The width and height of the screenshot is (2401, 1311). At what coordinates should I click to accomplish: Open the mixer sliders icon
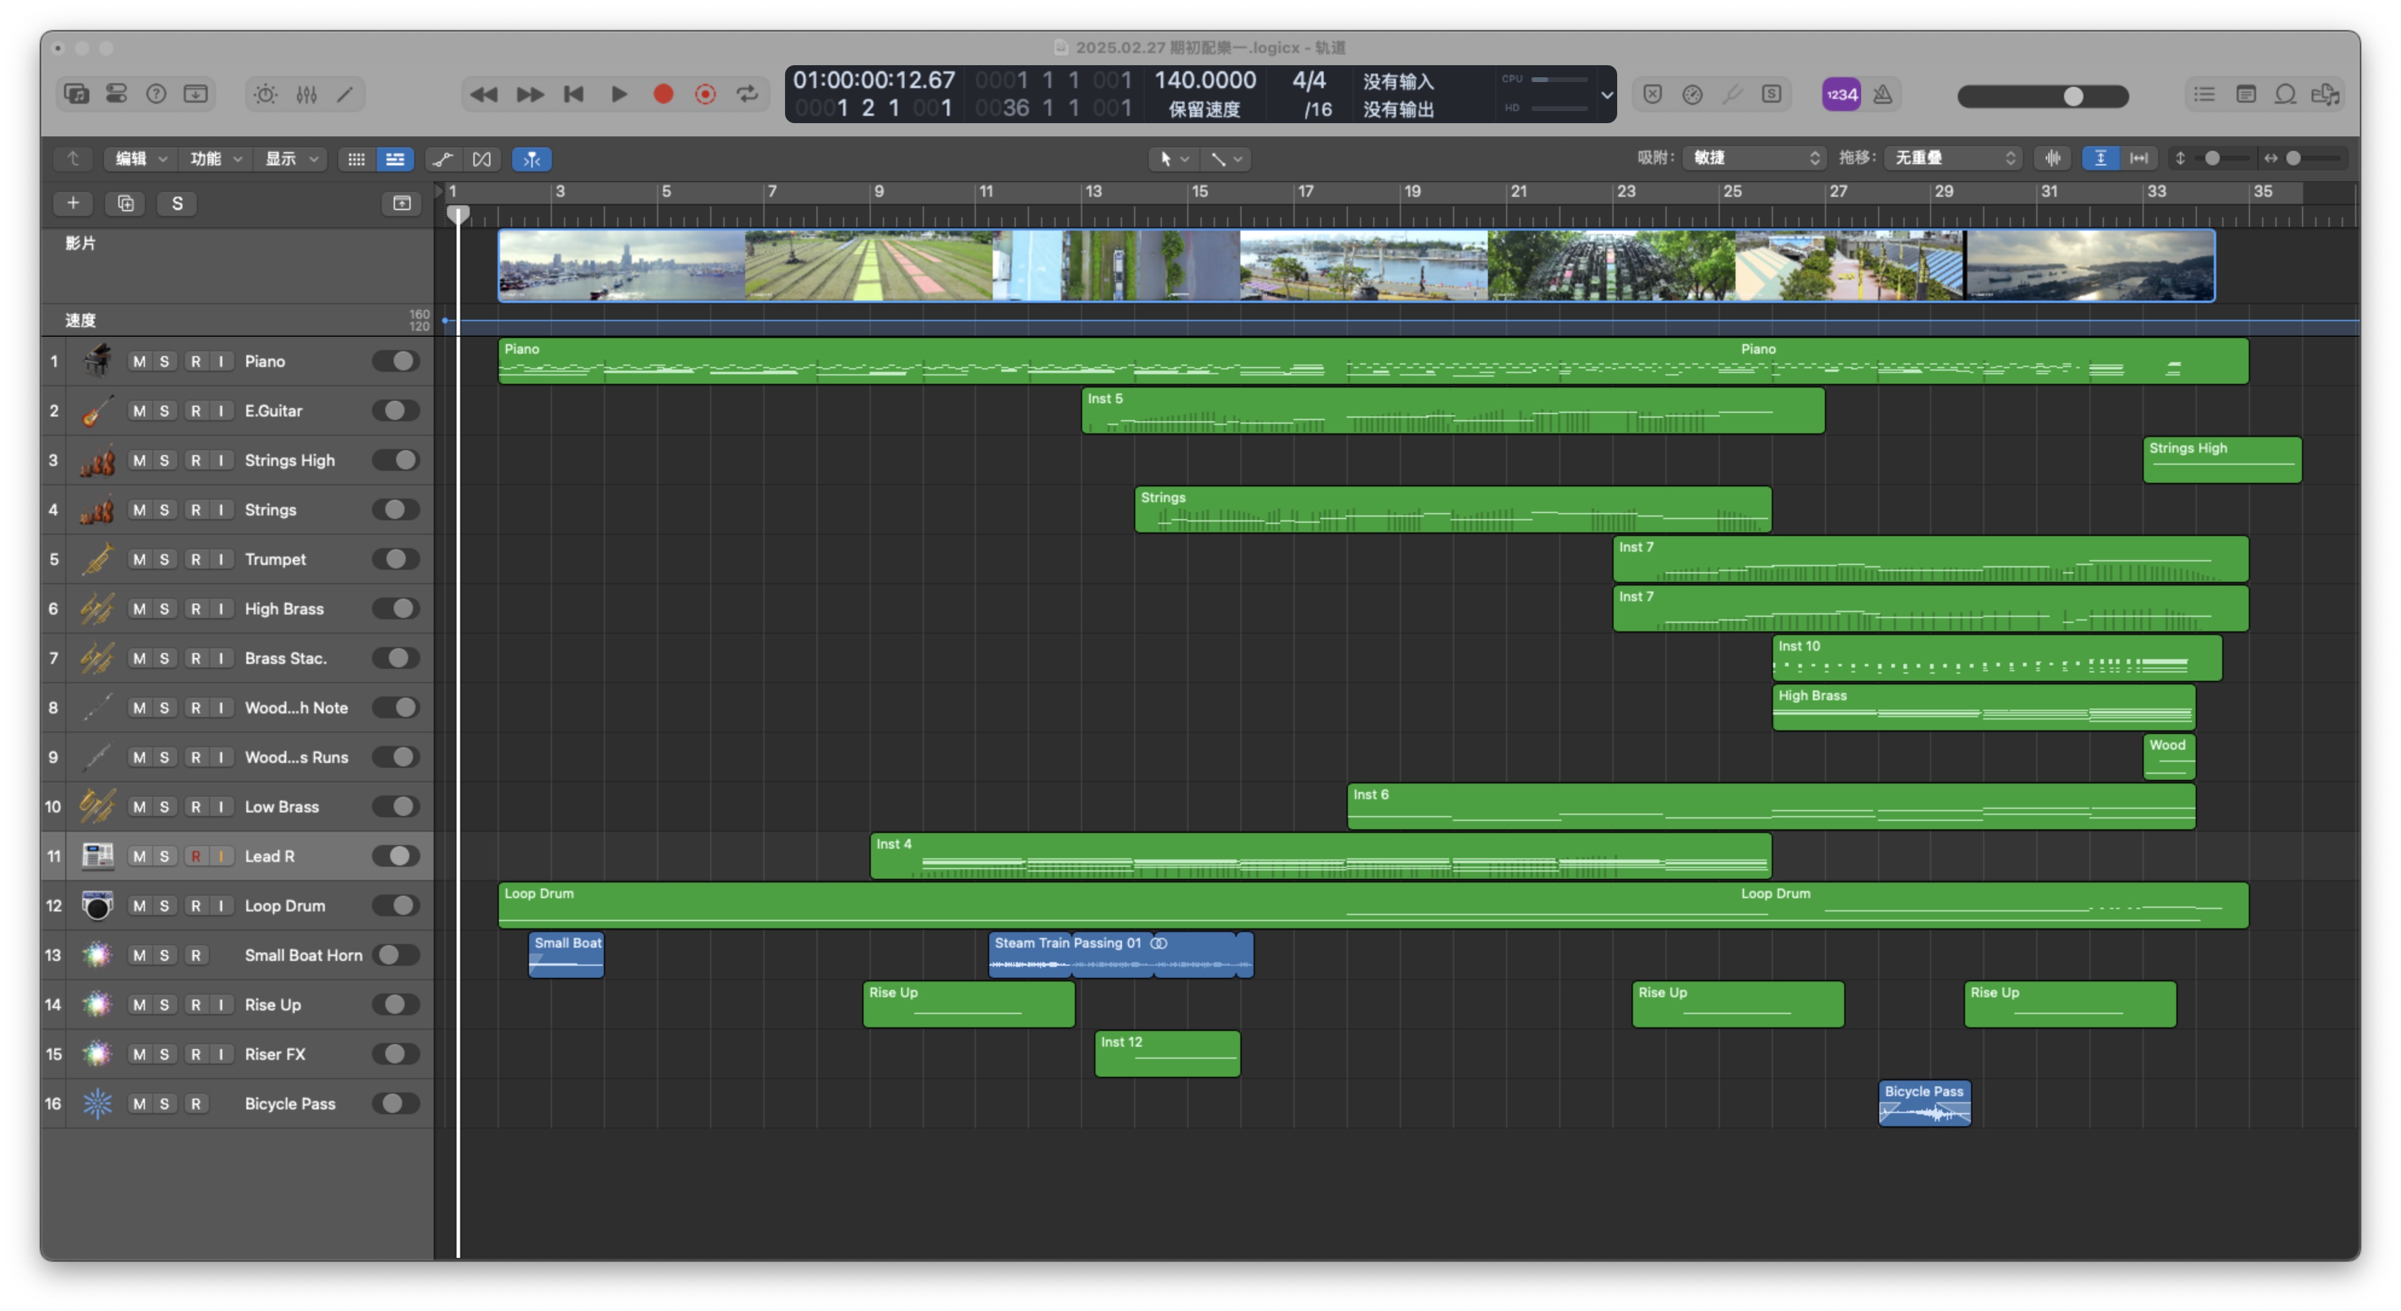[x=307, y=94]
